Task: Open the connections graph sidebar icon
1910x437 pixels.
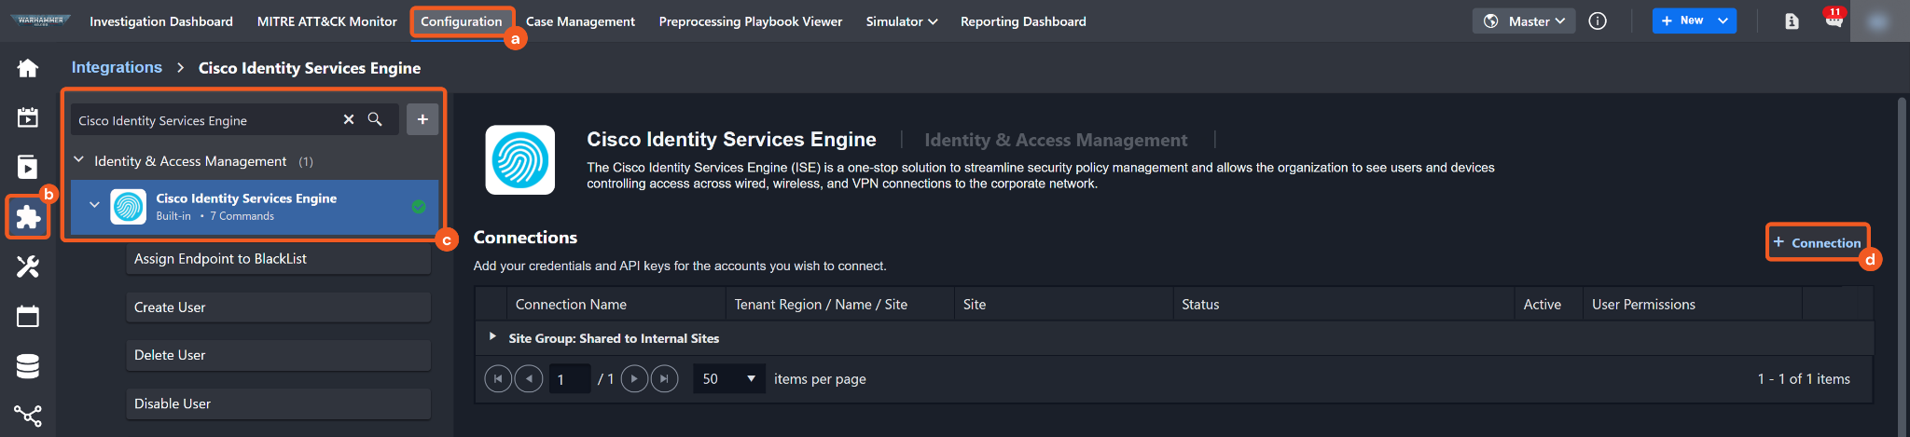Action: point(28,416)
